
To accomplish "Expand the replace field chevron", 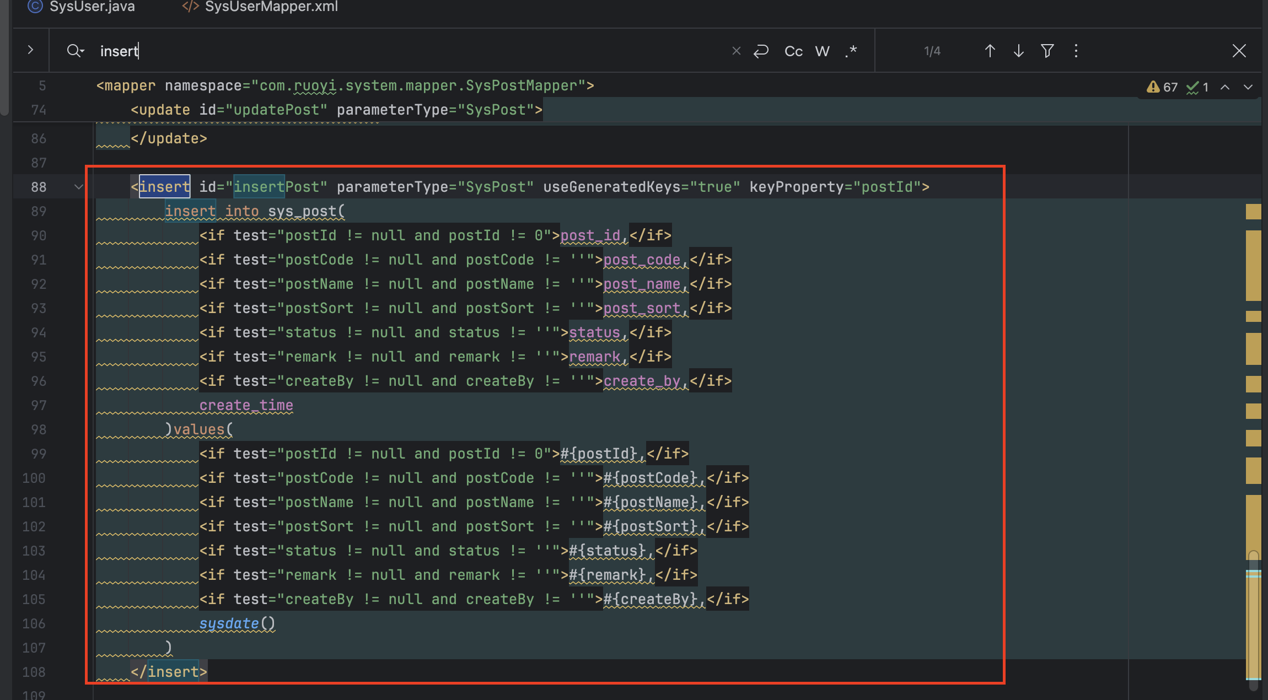I will click(x=30, y=50).
